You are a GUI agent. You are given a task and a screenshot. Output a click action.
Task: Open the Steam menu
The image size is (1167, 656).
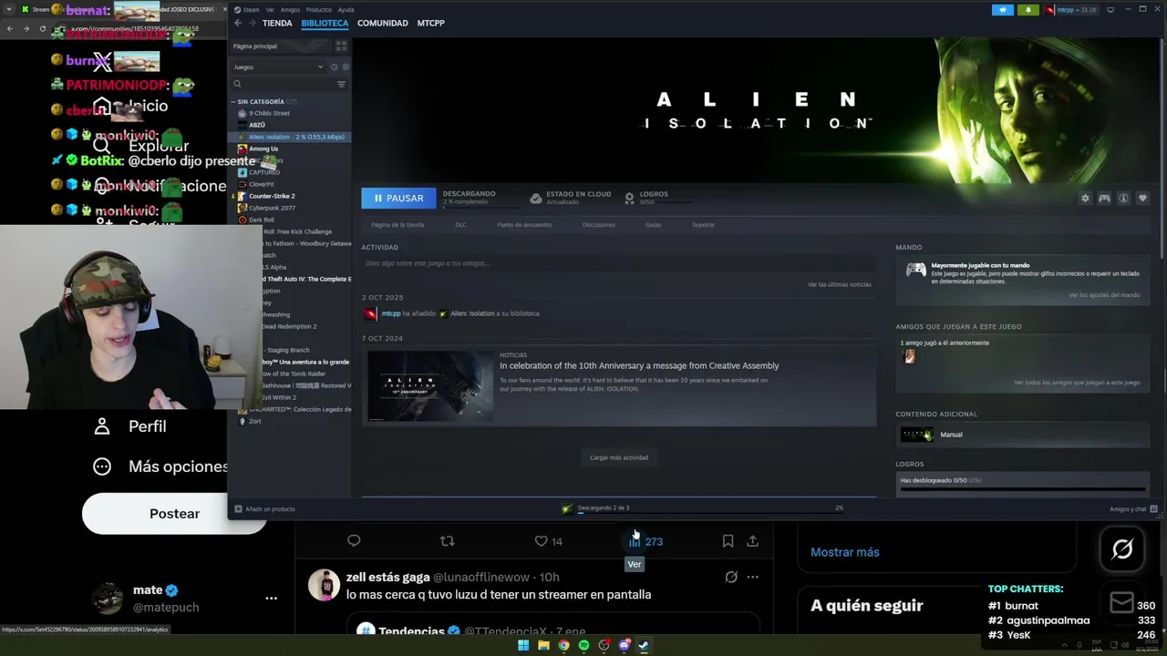click(x=251, y=10)
